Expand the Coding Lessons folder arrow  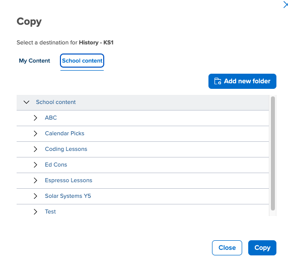coord(35,149)
